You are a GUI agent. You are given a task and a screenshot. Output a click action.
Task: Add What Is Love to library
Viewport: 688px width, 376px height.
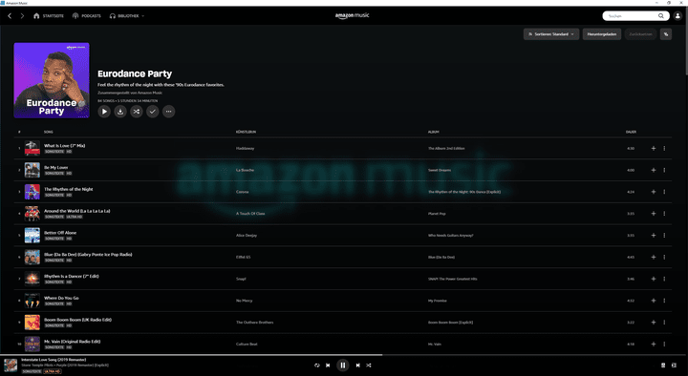[654, 148]
